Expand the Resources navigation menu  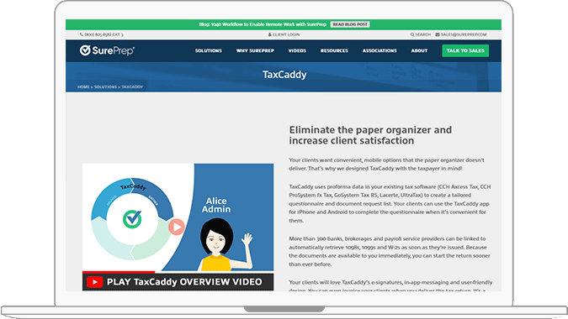click(x=334, y=50)
